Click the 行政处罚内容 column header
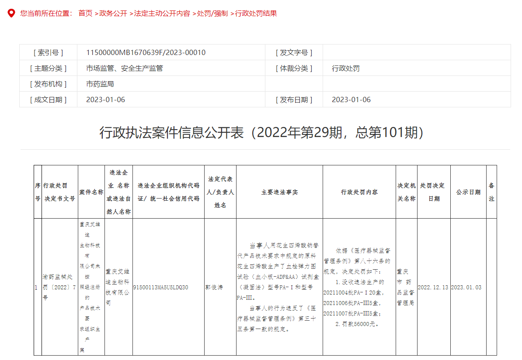Image resolution: width=522 pixels, height=360 pixels. click(x=359, y=192)
